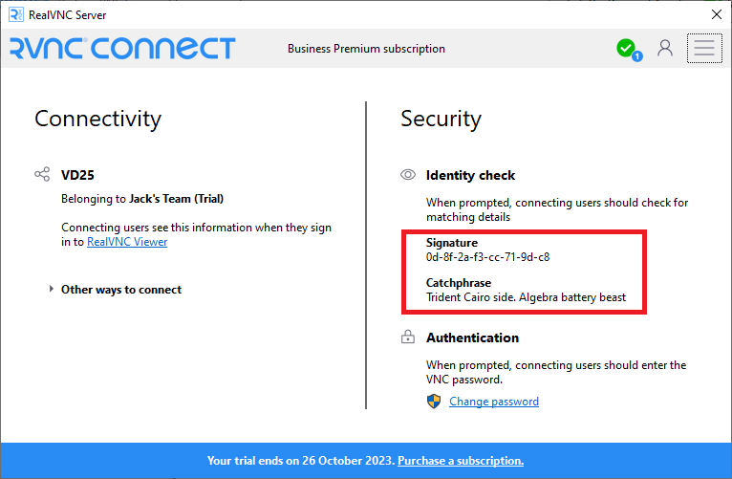Click the RVNC Connect logo
The height and width of the screenshot is (479, 732).
(x=122, y=49)
